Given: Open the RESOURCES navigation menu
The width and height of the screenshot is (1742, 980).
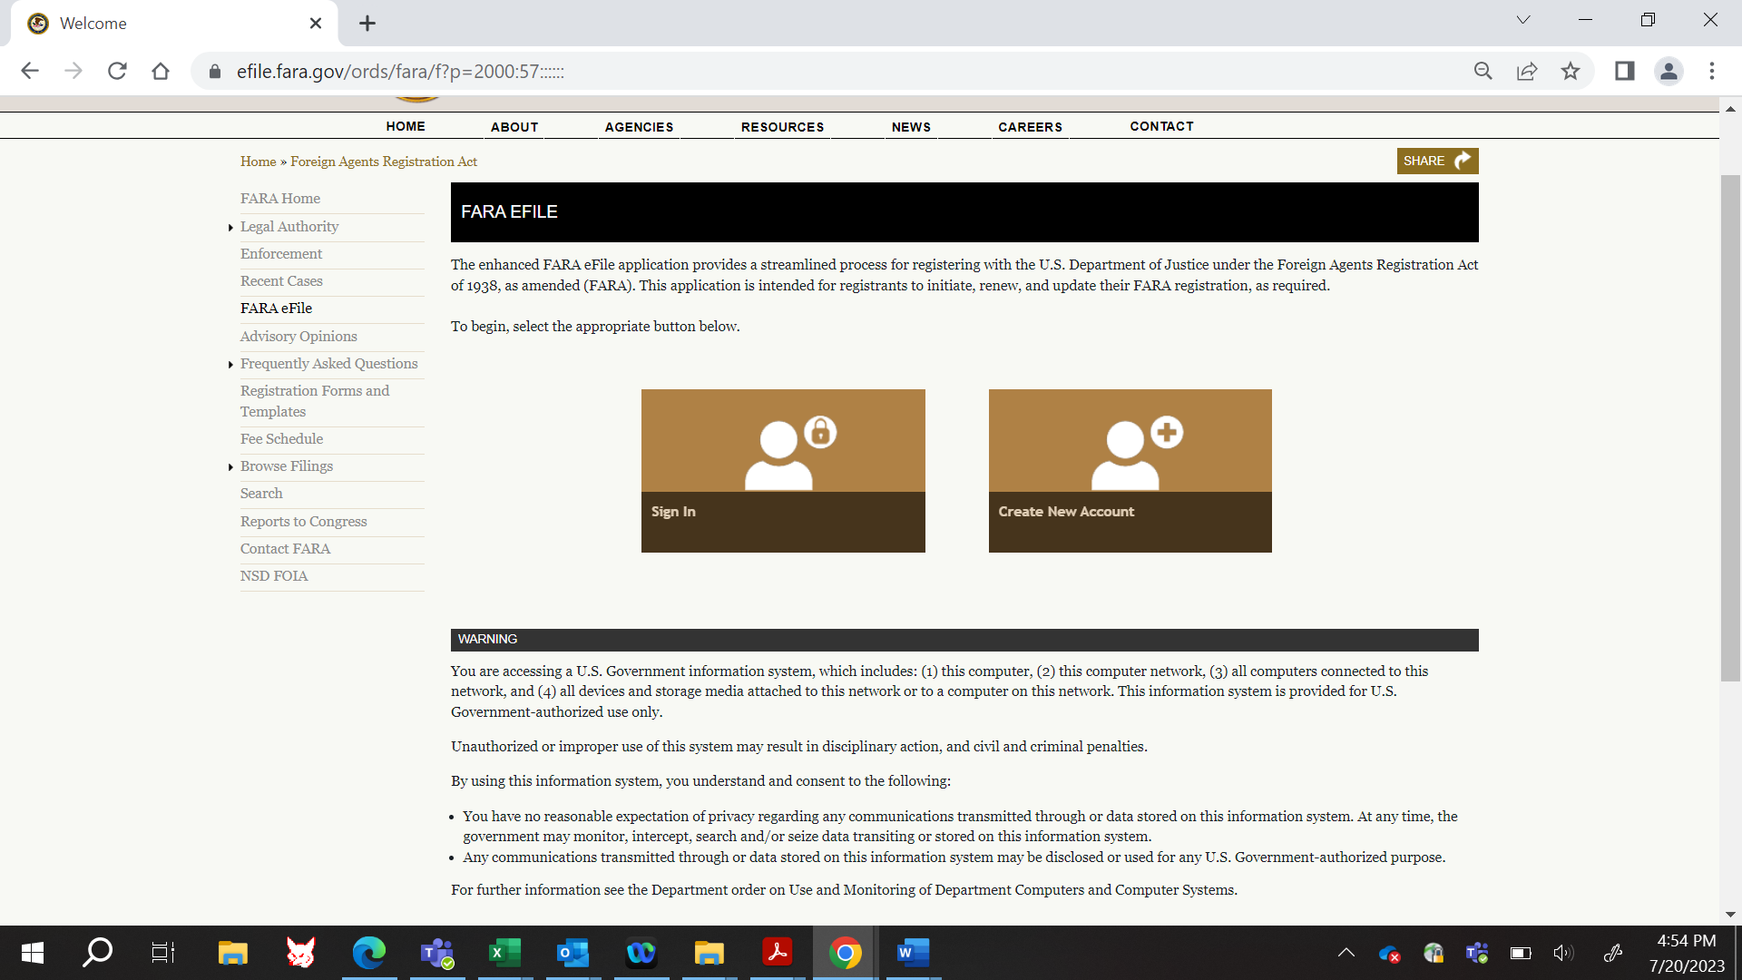Looking at the screenshot, I should pos(782,127).
